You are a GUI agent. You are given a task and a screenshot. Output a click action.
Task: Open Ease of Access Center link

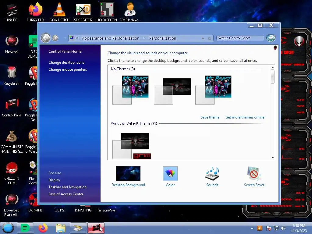click(66, 194)
